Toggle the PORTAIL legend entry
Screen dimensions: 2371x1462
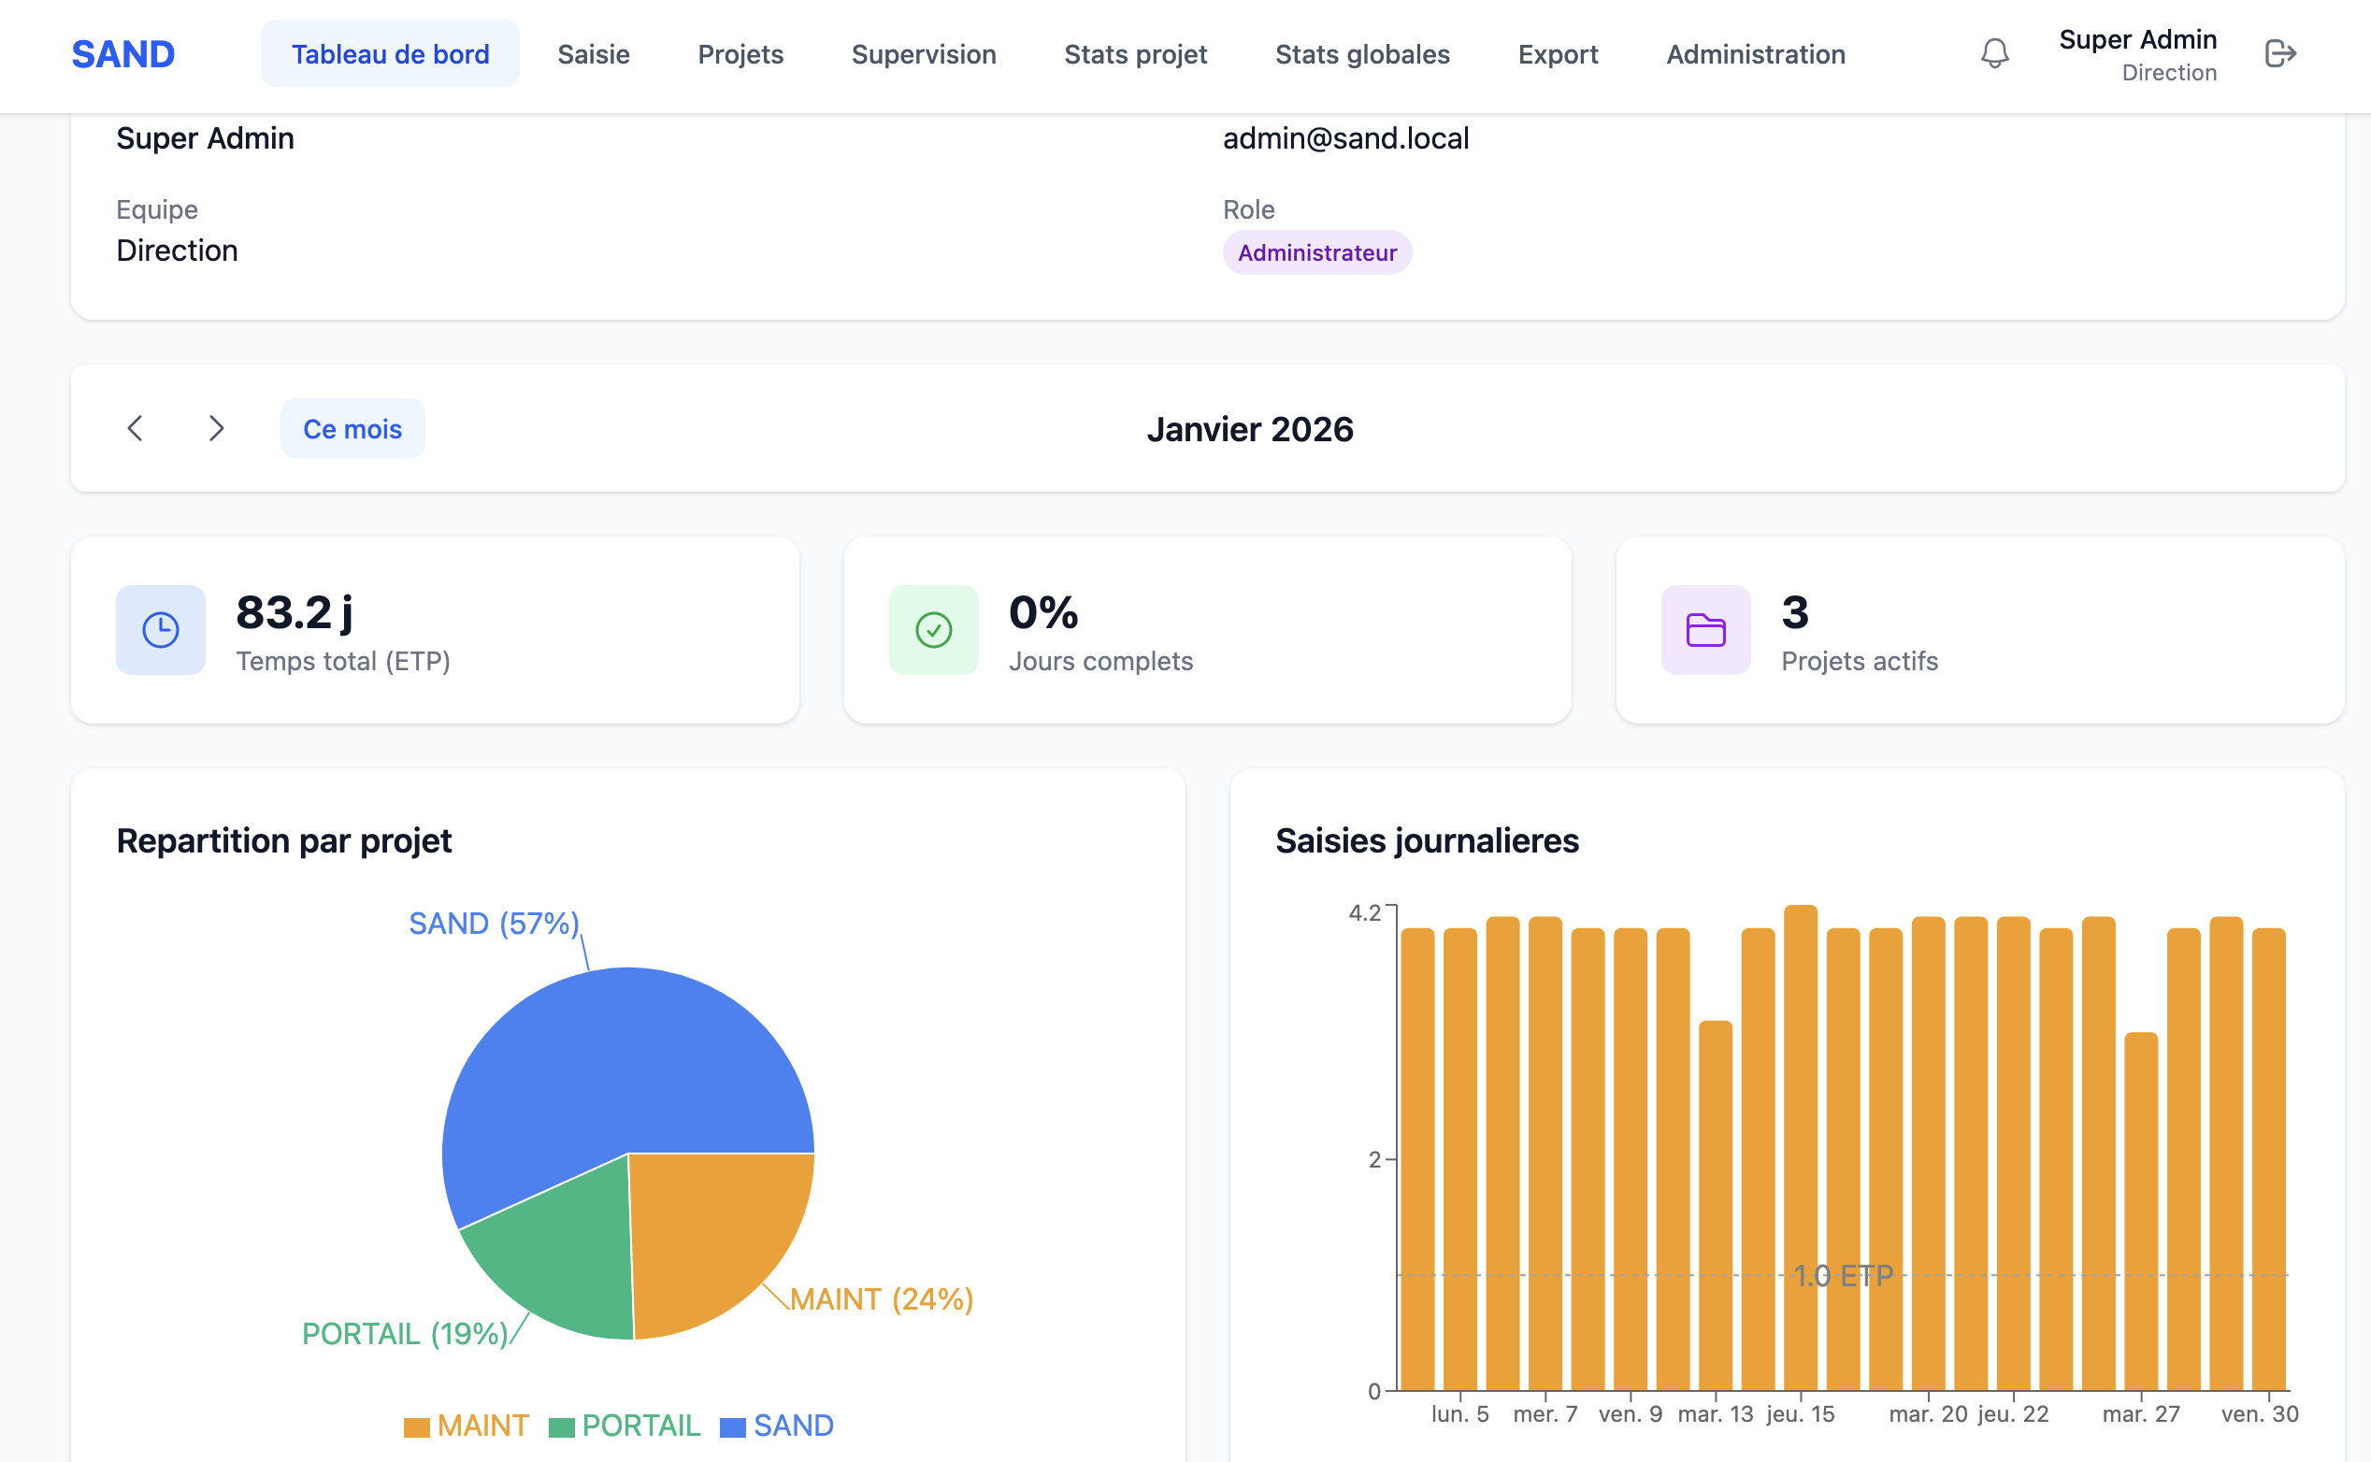625,1426
